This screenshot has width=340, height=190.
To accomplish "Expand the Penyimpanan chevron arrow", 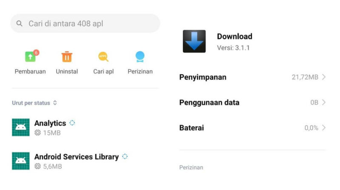I will [x=324, y=77].
